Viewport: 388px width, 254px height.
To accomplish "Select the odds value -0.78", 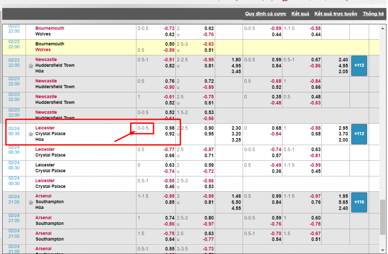I will [x=315, y=224].
